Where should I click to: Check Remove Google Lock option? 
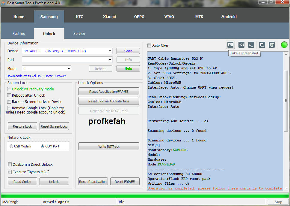[9, 108]
